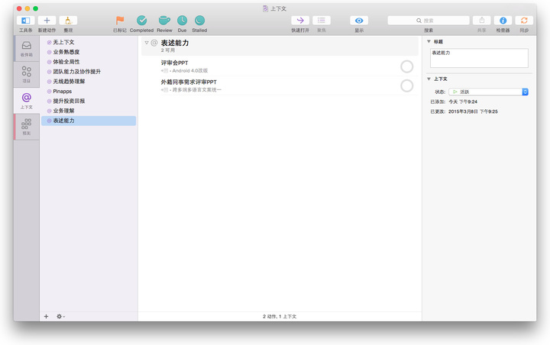Open the gear action menu below sidebar
The image size is (550, 345).
tap(60, 316)
